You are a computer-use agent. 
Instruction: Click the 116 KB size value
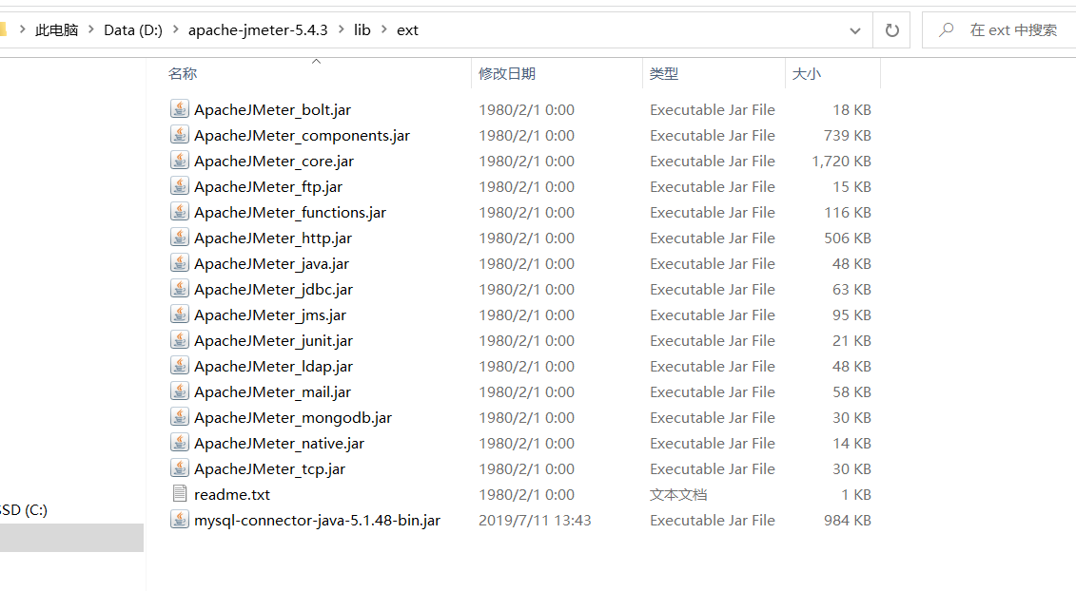848,213
